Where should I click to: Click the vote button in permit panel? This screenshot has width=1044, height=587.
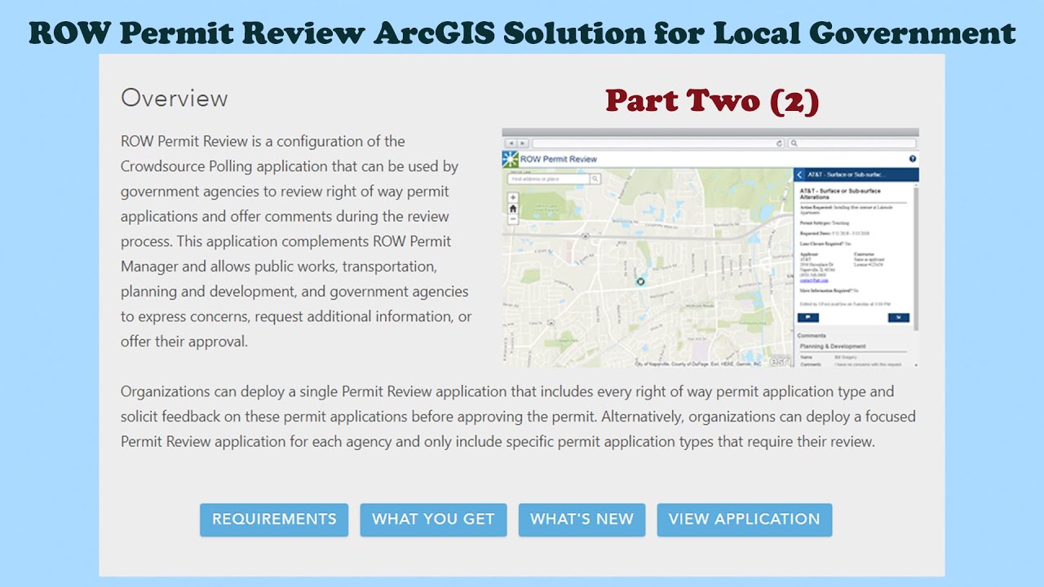pos(899,317)
